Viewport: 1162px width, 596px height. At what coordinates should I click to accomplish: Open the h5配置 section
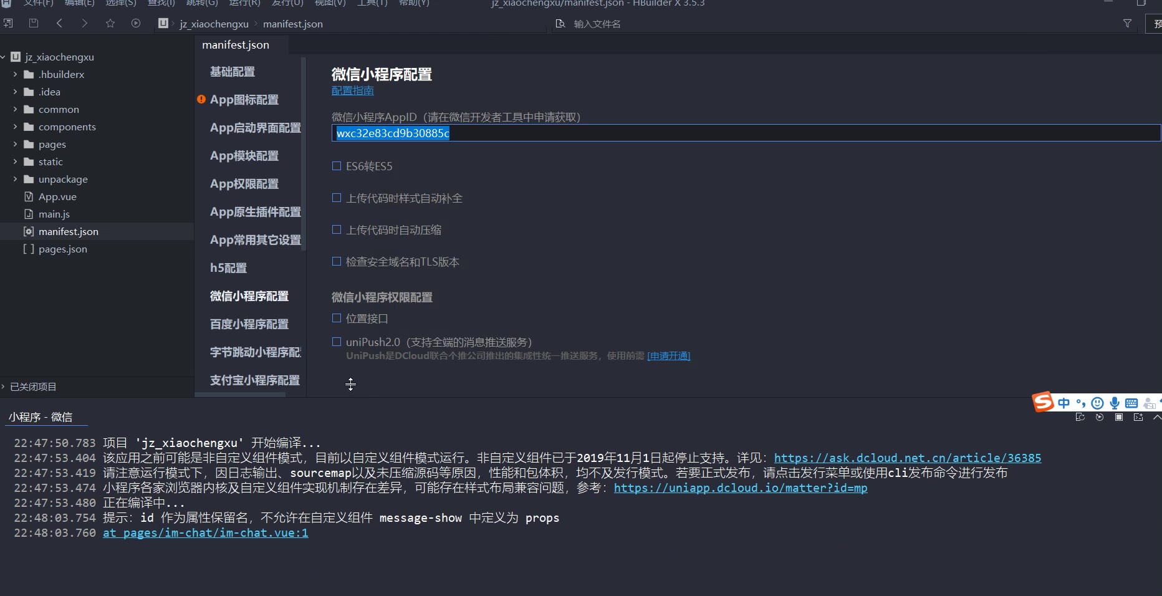(x=229, y=268)
